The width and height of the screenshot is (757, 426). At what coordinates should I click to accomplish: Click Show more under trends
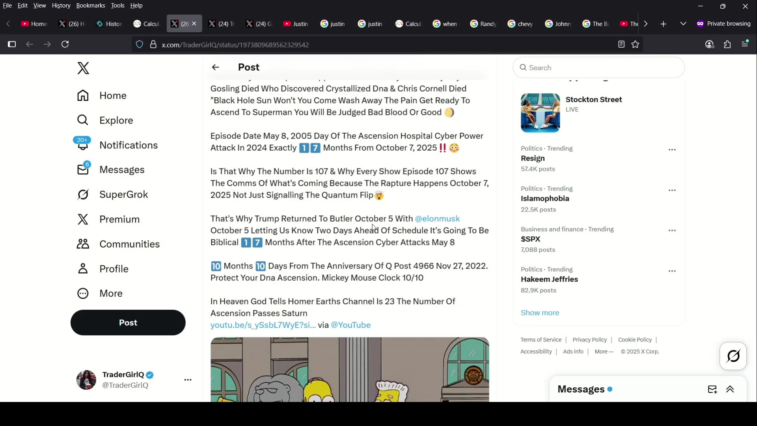pos(540,314)
